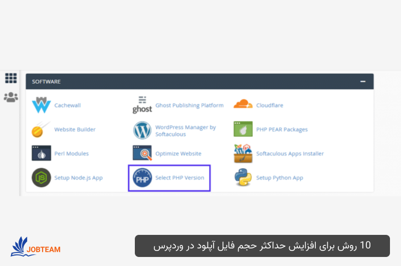401x266 pixels.
Task: Click the orange Cloudflare cloud icon
Action: pyautogui.click(x=243, y=104)
